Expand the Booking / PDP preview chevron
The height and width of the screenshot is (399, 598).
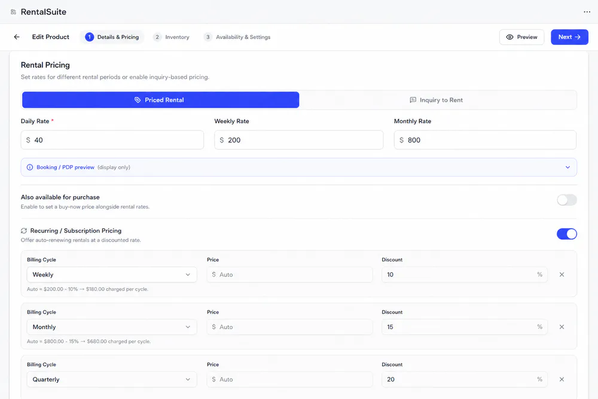click(x=568, y=167)
